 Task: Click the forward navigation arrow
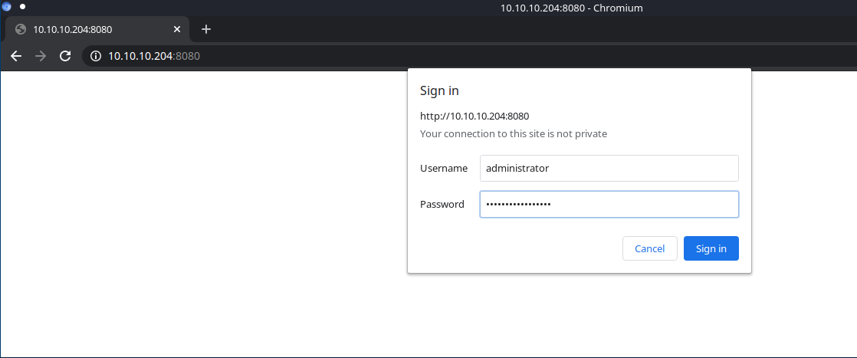(41, 56)
